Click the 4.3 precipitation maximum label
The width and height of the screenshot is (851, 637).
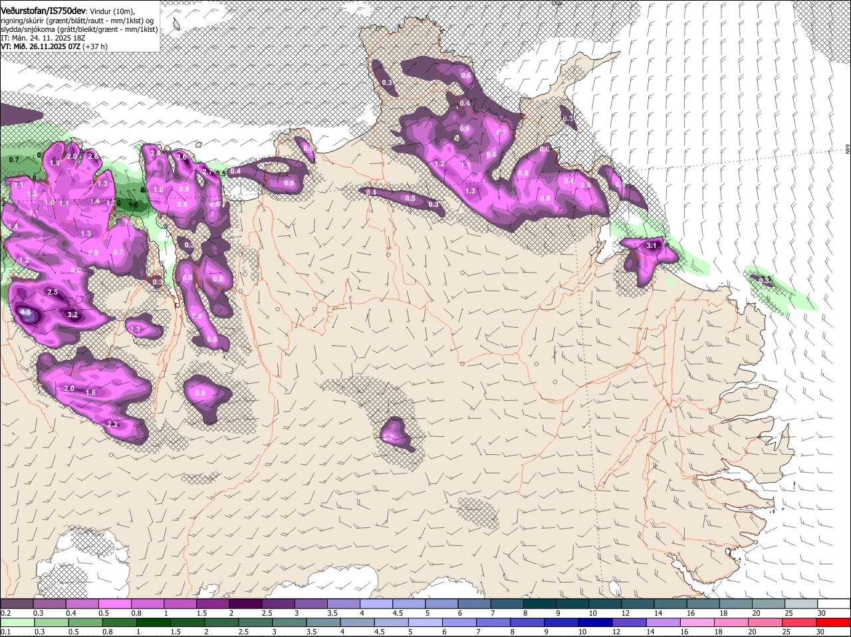(26, 311)
